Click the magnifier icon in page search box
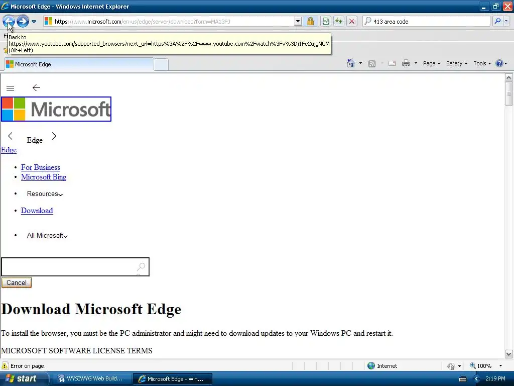 pos(141,267)
